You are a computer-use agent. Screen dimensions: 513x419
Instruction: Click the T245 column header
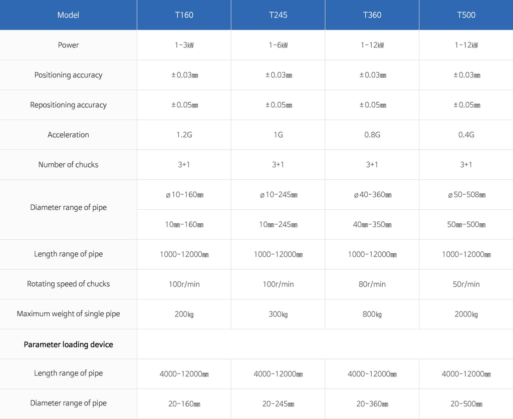(x=278, y=15)
